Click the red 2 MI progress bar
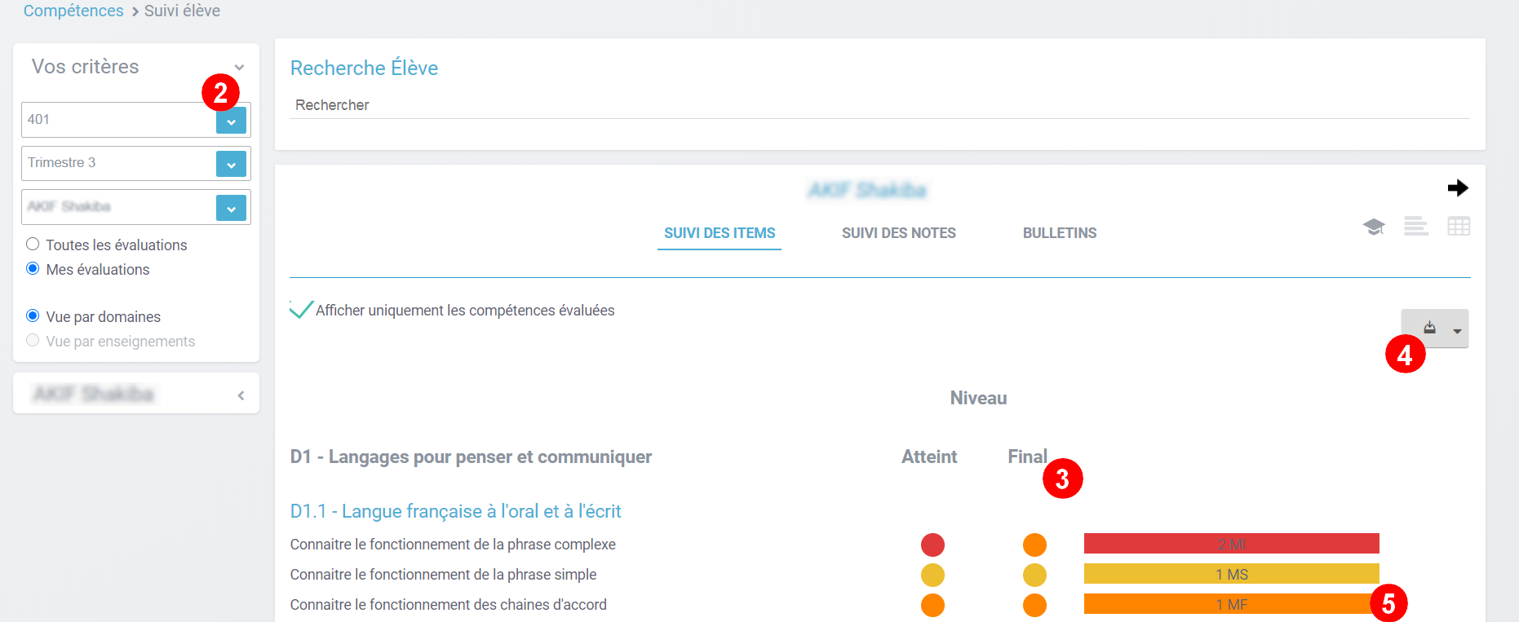Screen dimensions: 1519x622 (1231, 544)
